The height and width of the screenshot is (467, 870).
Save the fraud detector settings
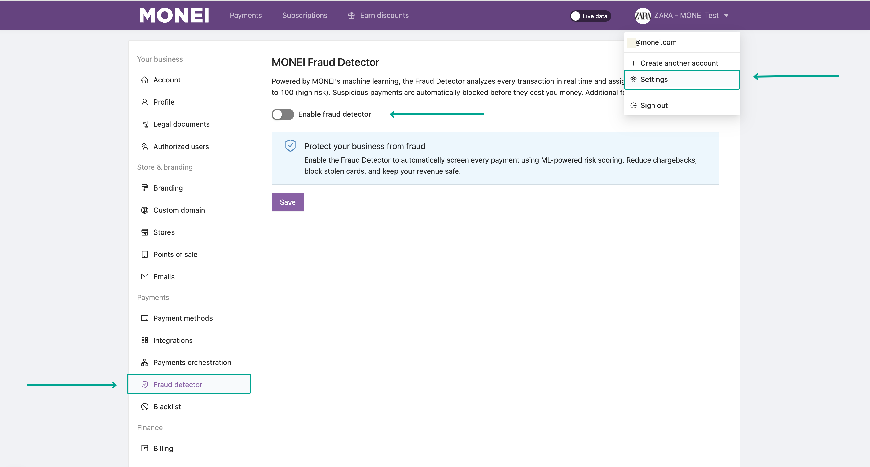coord(287,202)
